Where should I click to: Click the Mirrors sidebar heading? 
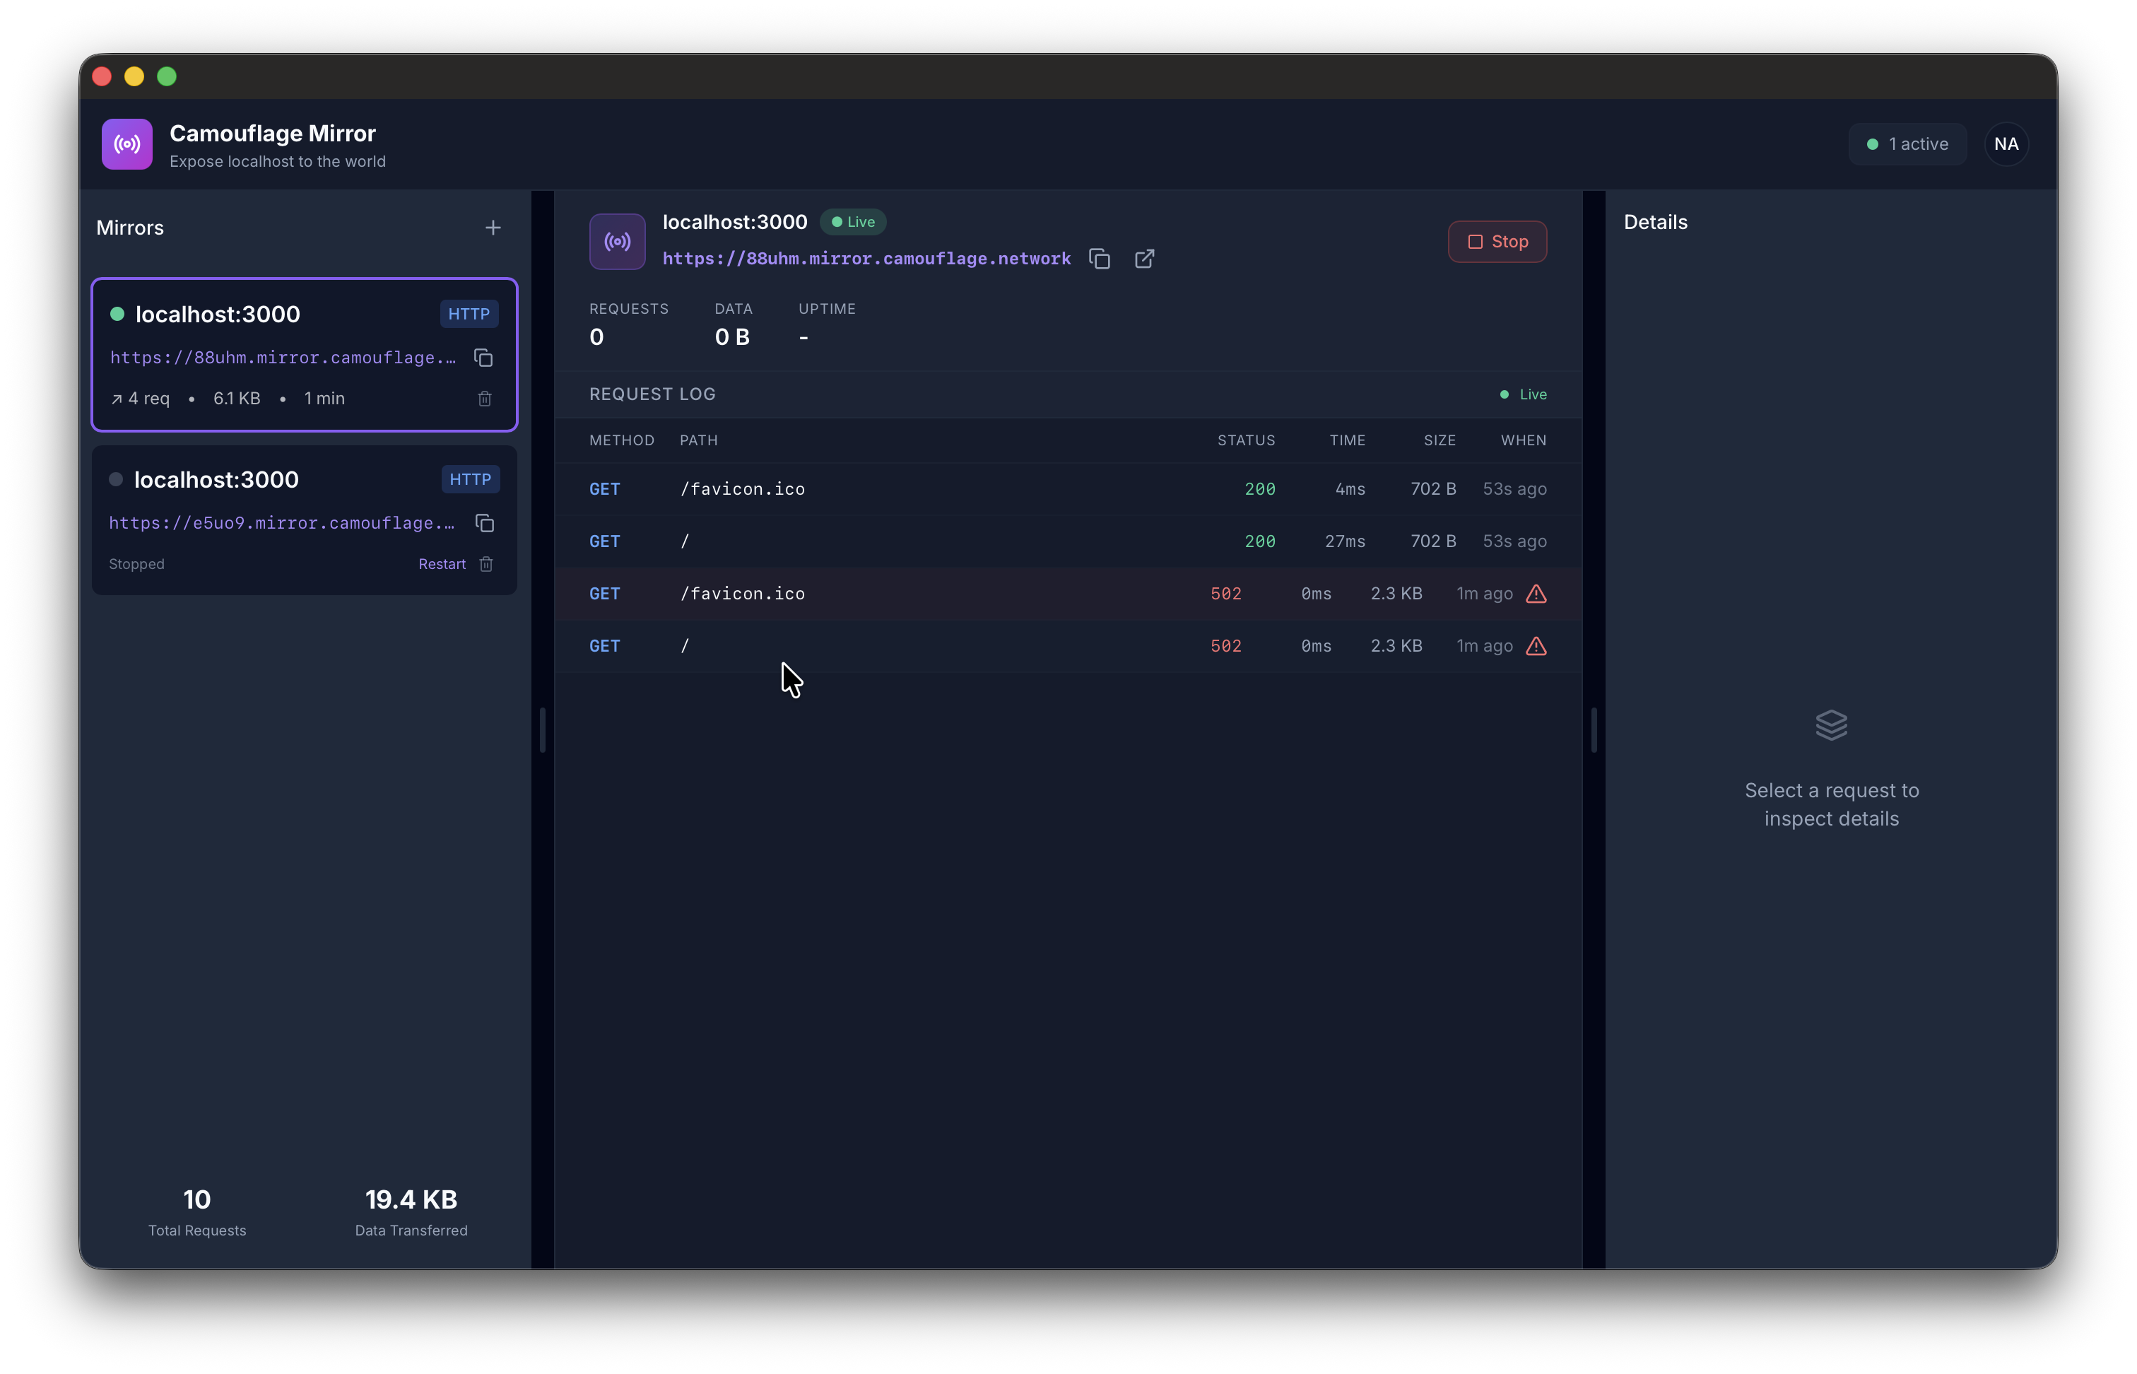130,228
